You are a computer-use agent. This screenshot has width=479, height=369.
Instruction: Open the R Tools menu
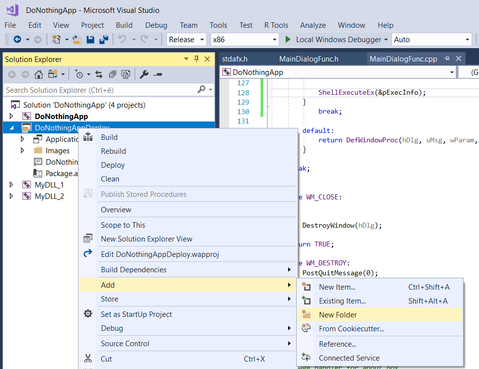click(x=276, y=25)
